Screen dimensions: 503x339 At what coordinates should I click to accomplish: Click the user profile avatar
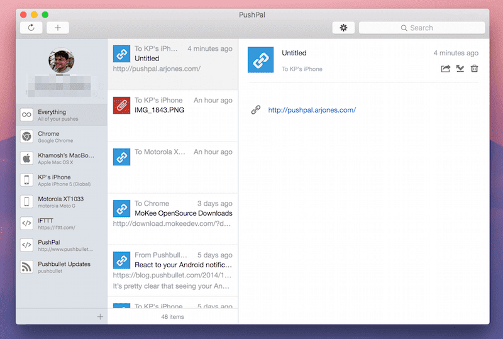click(61, 60)
